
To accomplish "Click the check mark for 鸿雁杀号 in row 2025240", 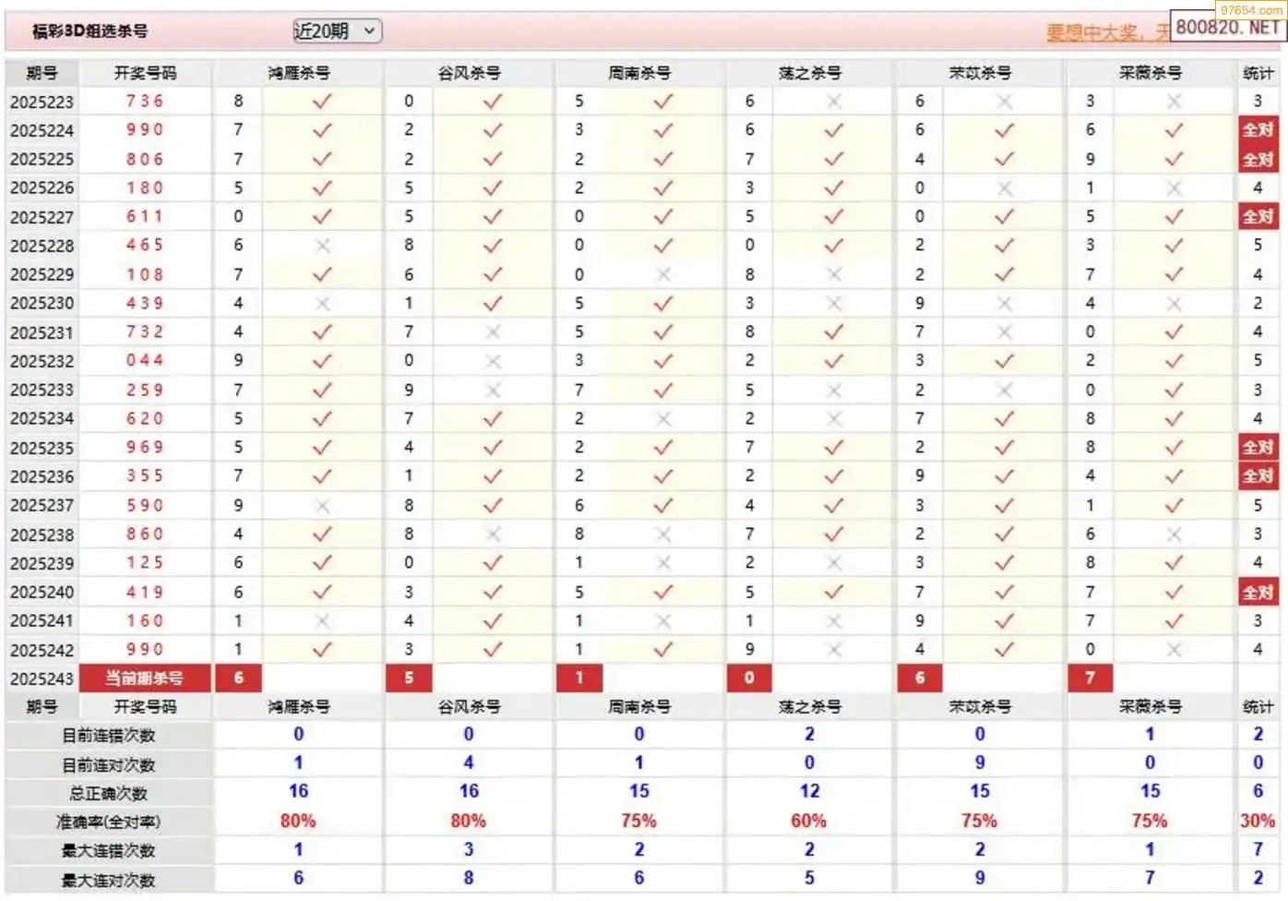I will point(321,592).
